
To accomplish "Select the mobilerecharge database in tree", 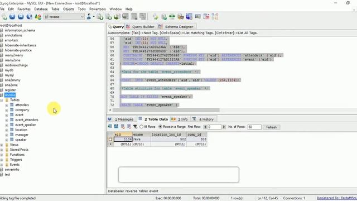I will 16,65.
